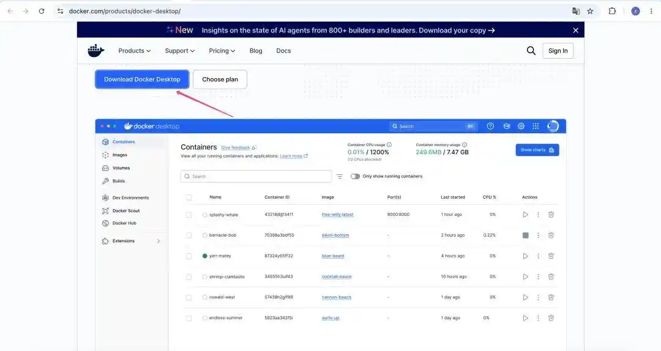Expand the Products dropdown menu
This screenshot has width=661, height=351.
coord(135,51)
